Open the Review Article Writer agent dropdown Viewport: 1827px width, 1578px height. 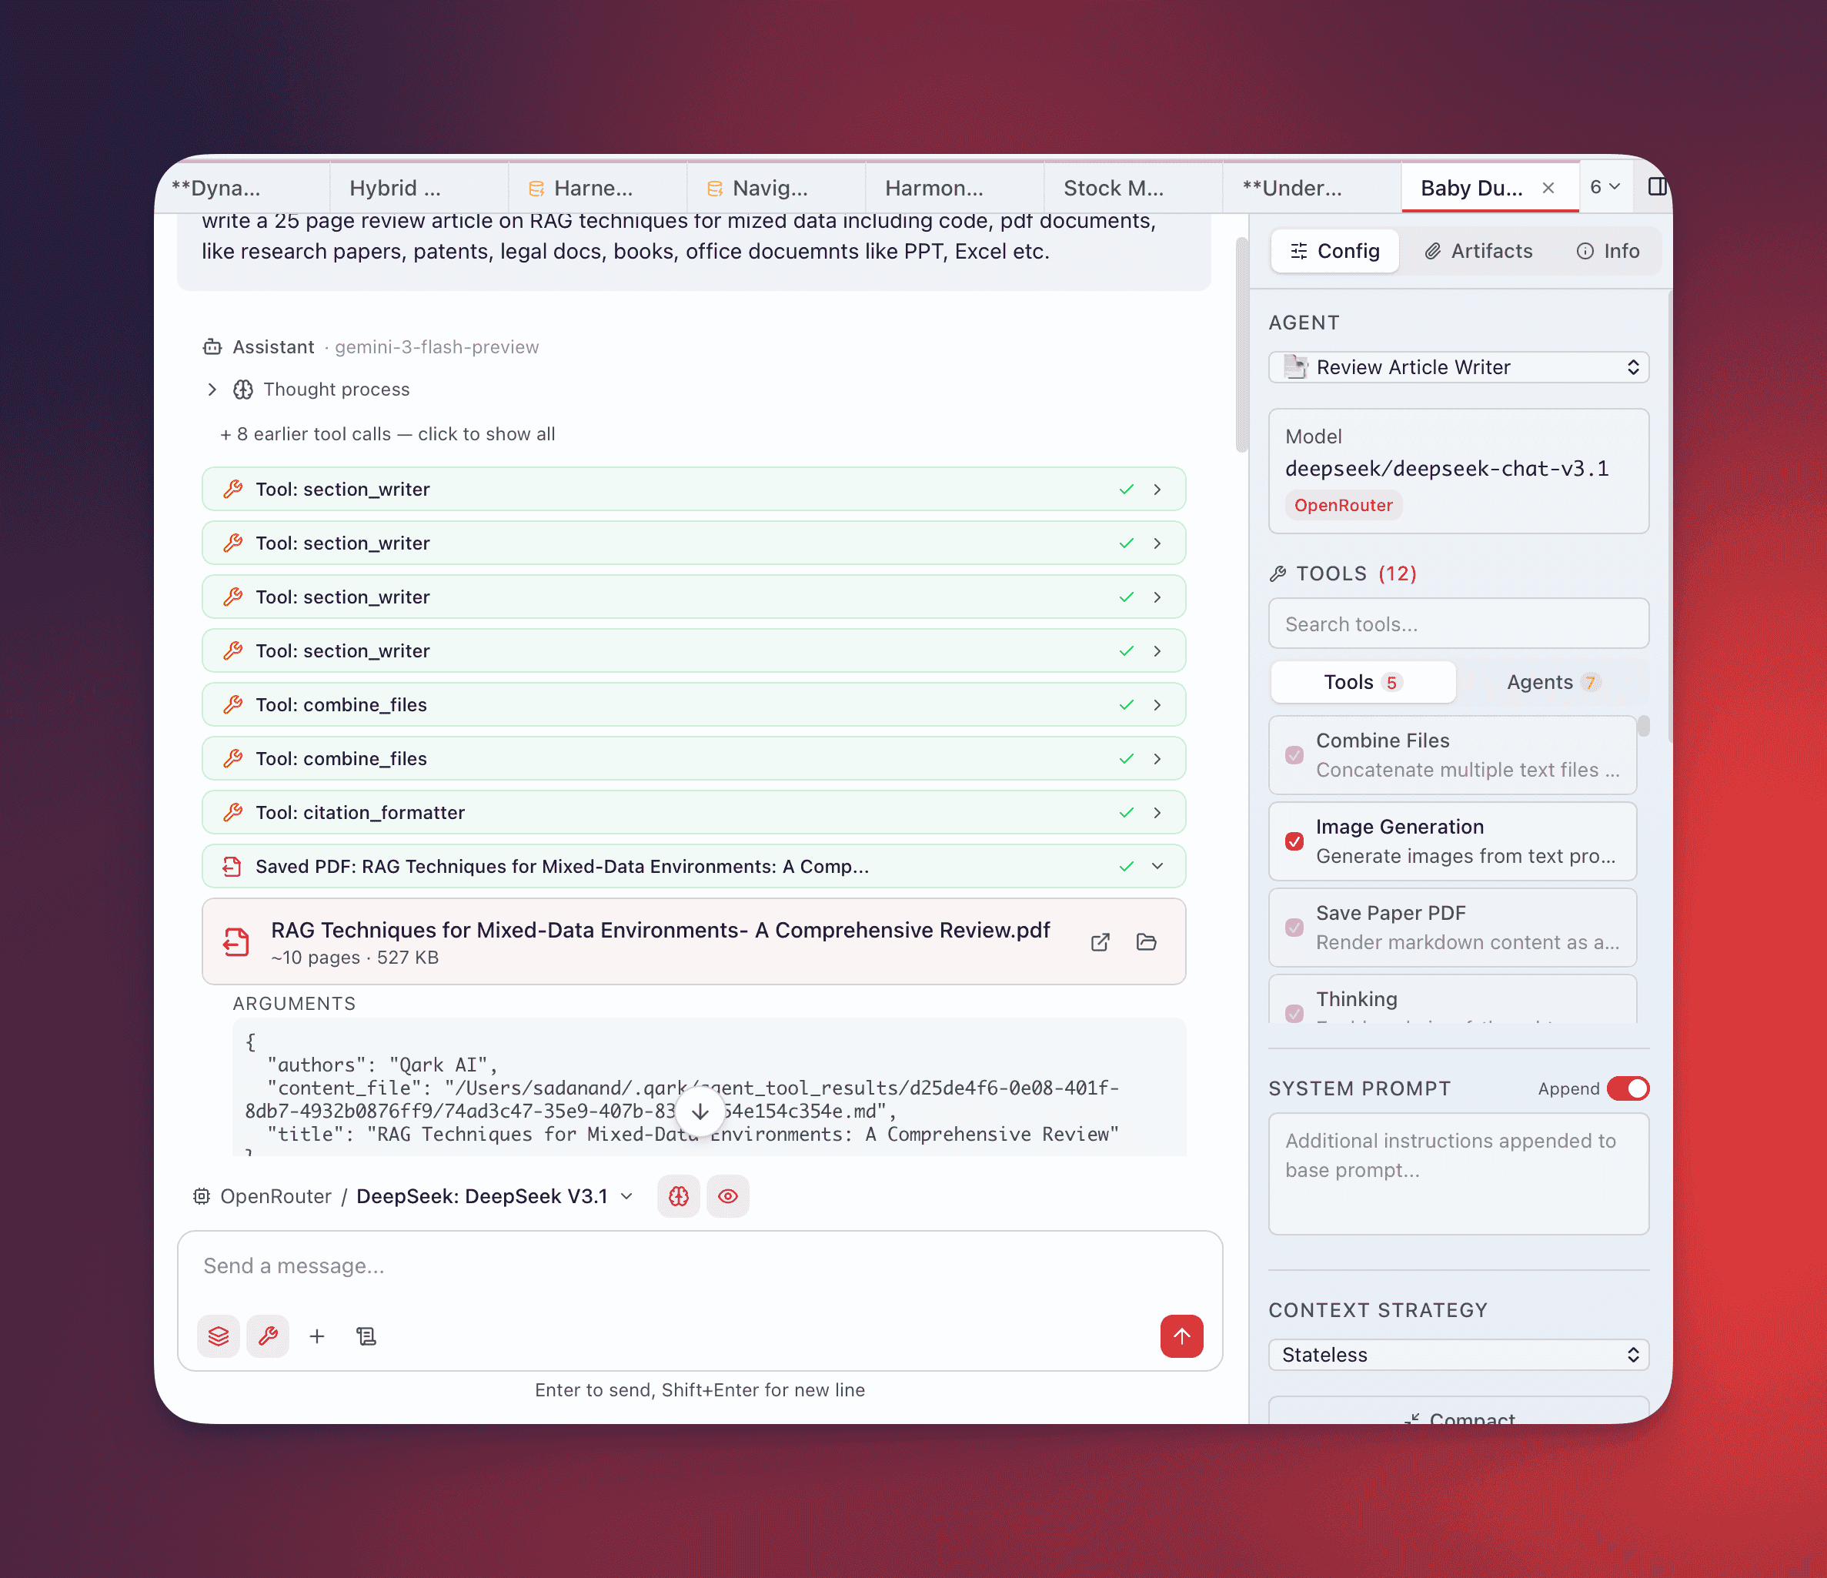pos(1458,368)
